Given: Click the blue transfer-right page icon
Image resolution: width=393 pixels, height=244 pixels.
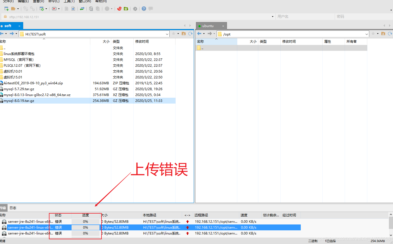Looking at the screenshot, I should (73, 9).
